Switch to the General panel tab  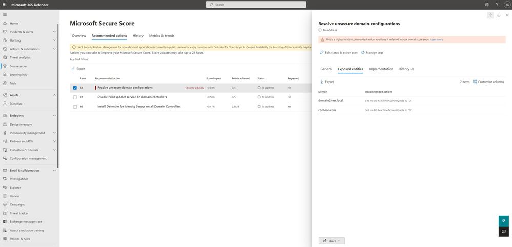[x=326, y=69]
